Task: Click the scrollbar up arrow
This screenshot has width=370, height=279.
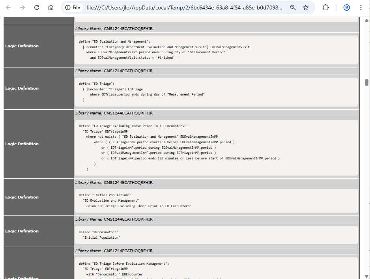Action: pyautogui.click(x=366, y=20)
